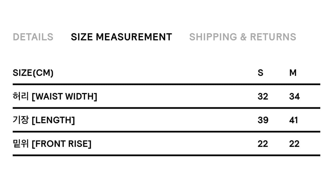Click length value 39 for size S
This screenshot has width=333, height=192.
coord(263,120)
